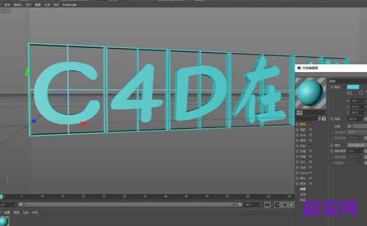Click the green playhead at frame 0
Image resolution: width=367 pixels, height=226 pixels.
[1, 197]
